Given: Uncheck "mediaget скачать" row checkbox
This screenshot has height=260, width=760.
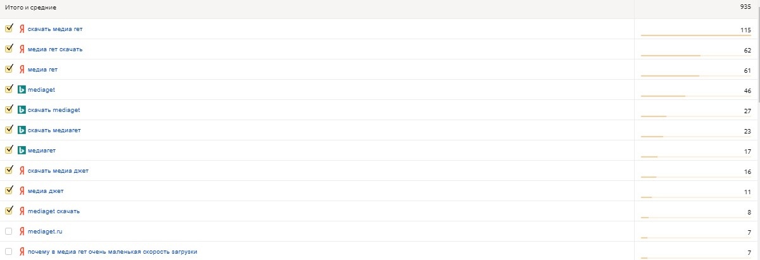Looking at the screenshot, I should 9,211.
